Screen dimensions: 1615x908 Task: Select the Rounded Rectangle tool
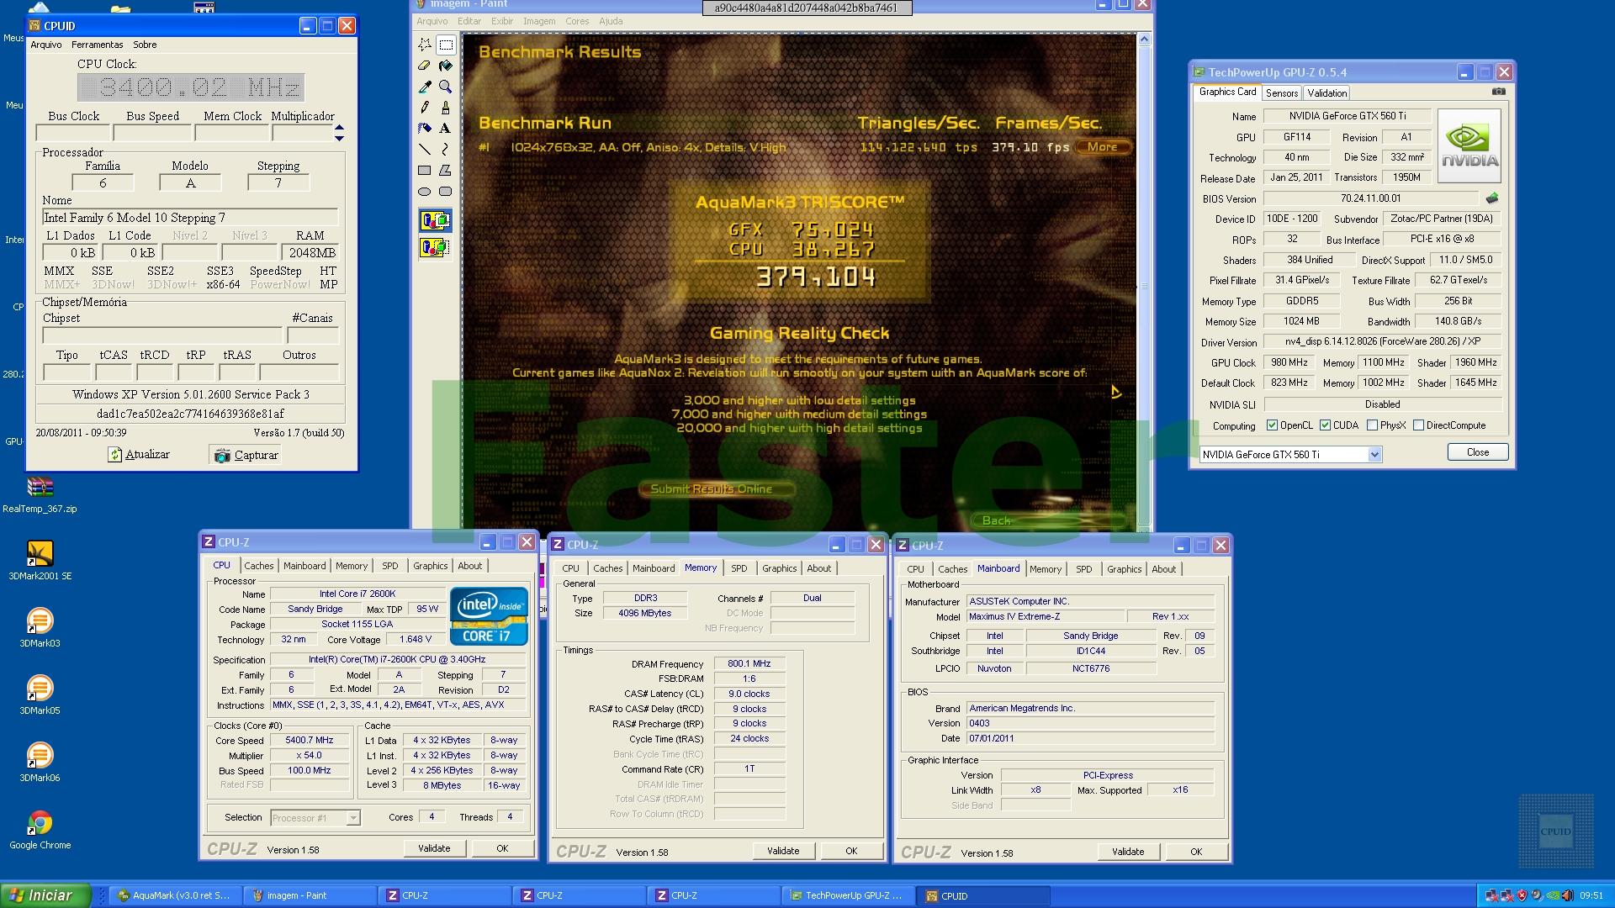click(446, 192)
